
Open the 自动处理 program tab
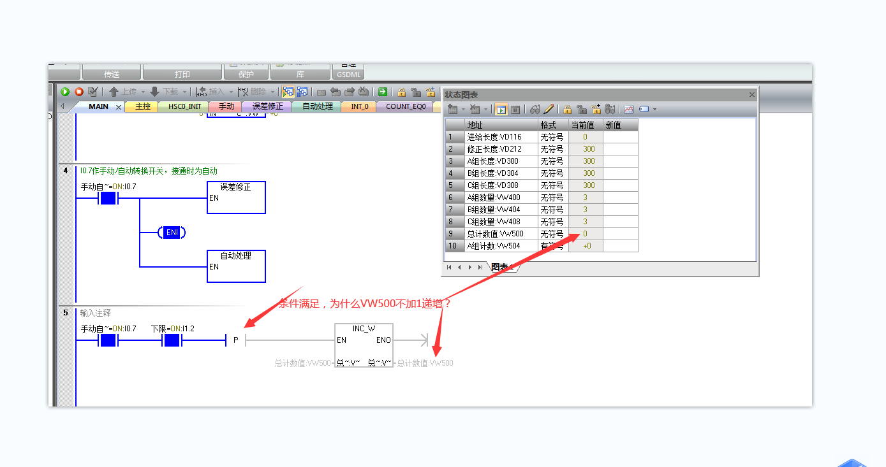point(317,106)
